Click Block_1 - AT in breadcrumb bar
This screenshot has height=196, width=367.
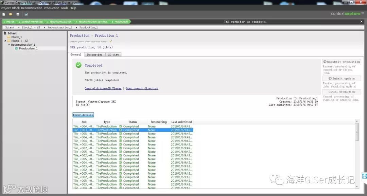tap(31, 27)
